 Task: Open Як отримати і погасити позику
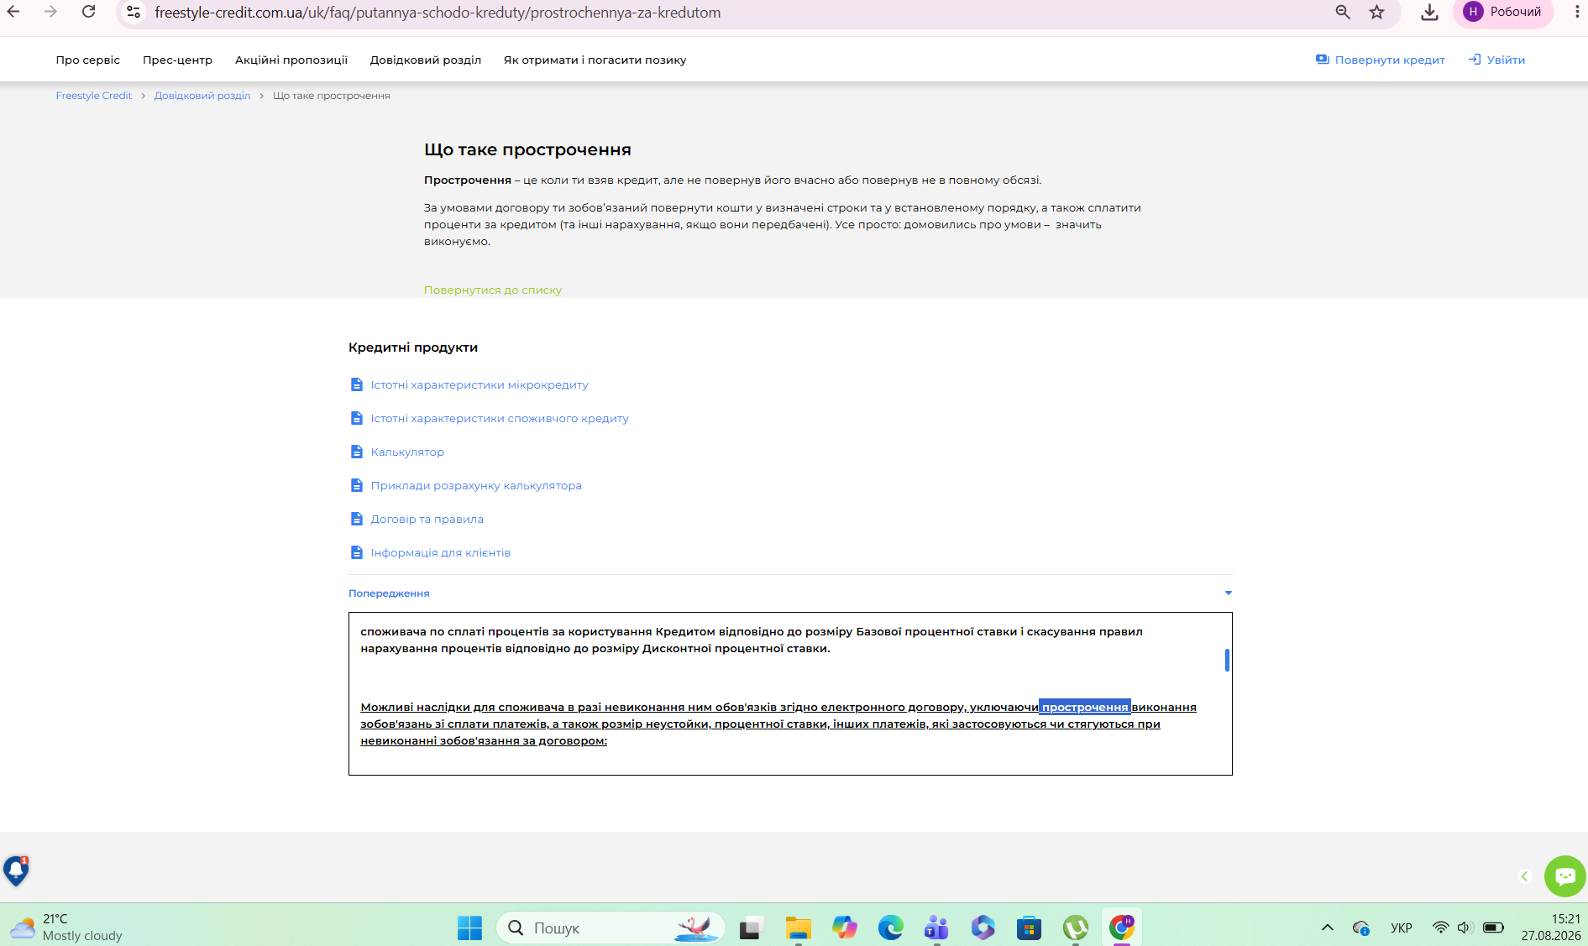[x=595, y=60]
